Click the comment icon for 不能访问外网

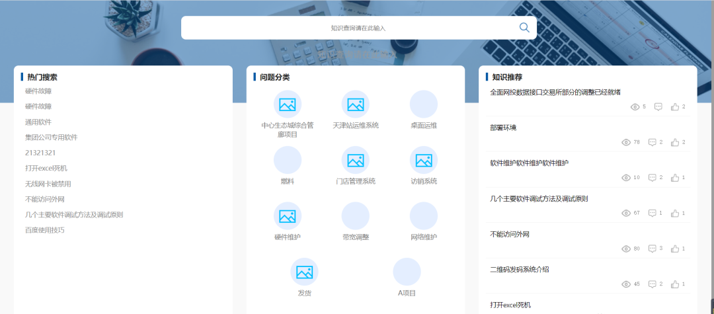tap(653, 249)
